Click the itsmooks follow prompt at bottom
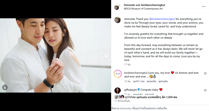209x111 pixels. click(139, 108)
